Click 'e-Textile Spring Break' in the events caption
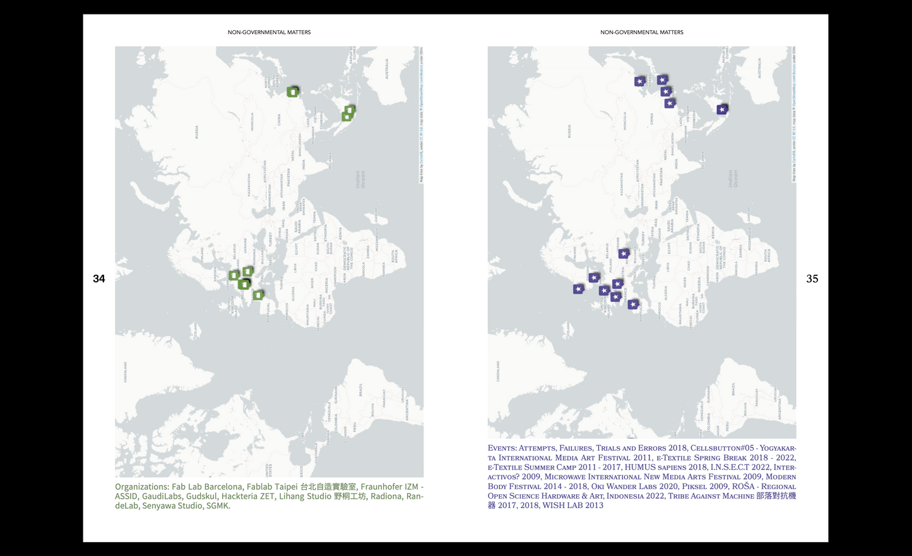The height and width of the screenshot is (556, 912). point(702,458)
